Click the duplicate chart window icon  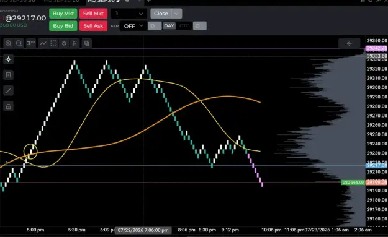point(87,43)
